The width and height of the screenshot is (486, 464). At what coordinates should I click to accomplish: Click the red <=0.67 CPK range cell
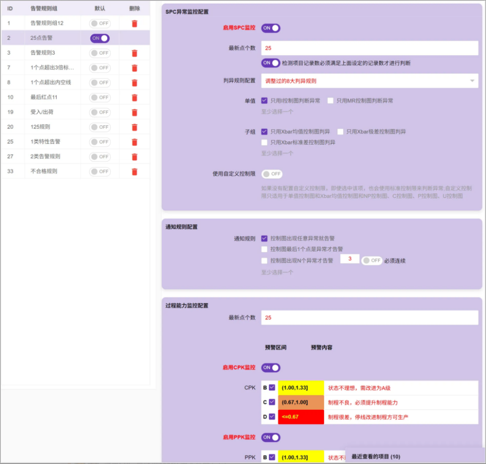pyautogui.click(x=301, y=417)
